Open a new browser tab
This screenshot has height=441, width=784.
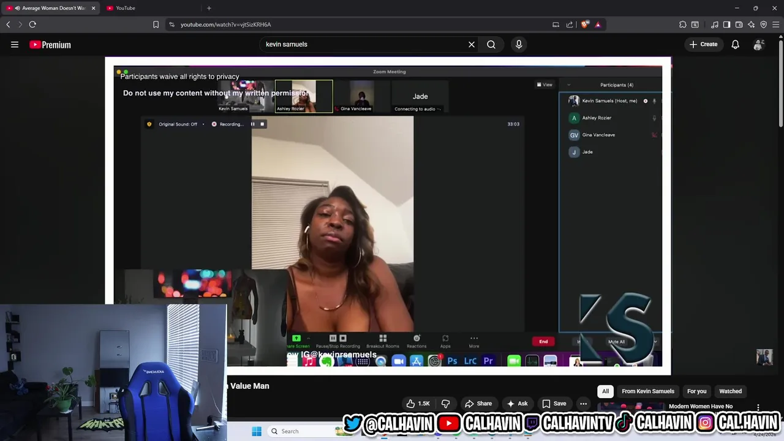(x=209, y=8)
